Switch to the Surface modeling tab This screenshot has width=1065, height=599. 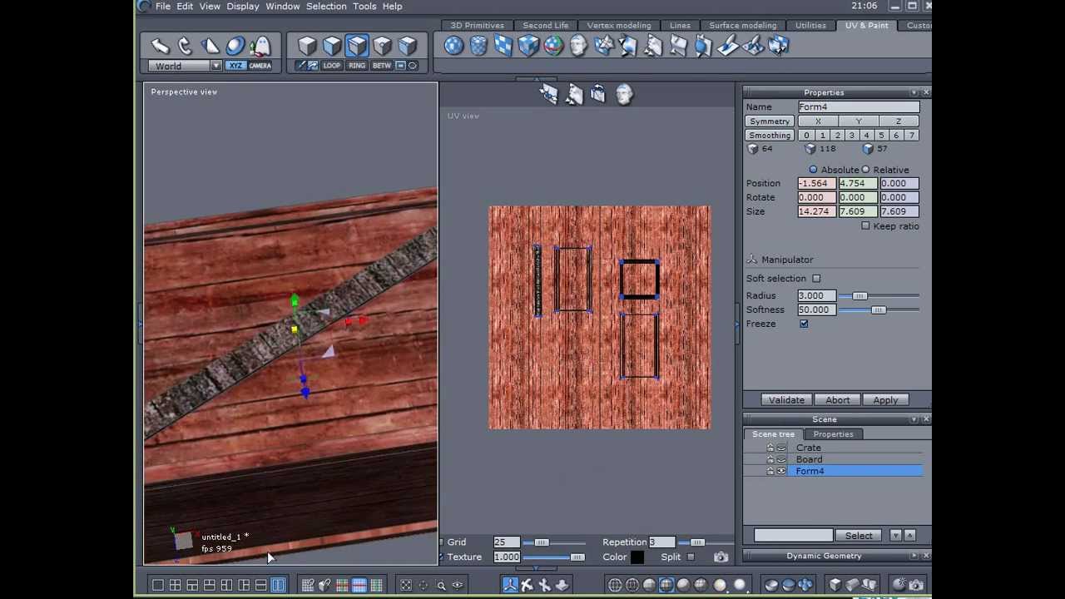tap(743, 26)
